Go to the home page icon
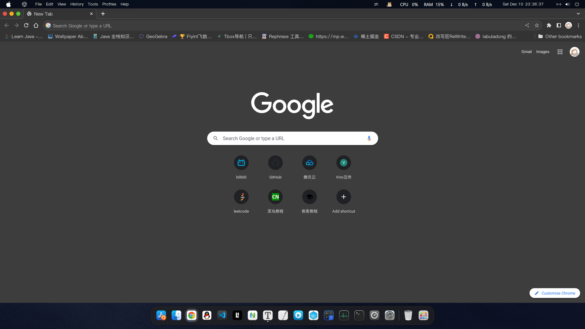 tap(36, 26)
